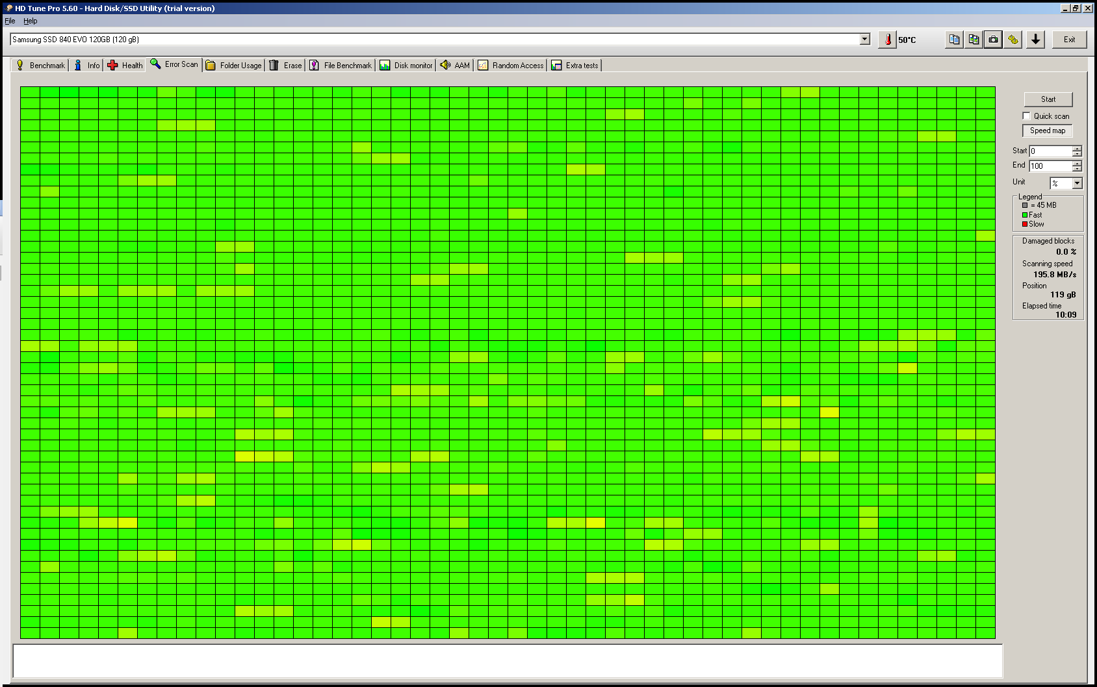Click the empty log box below the grid
This screenshot has width=1097, height=687.
(508, 661)
